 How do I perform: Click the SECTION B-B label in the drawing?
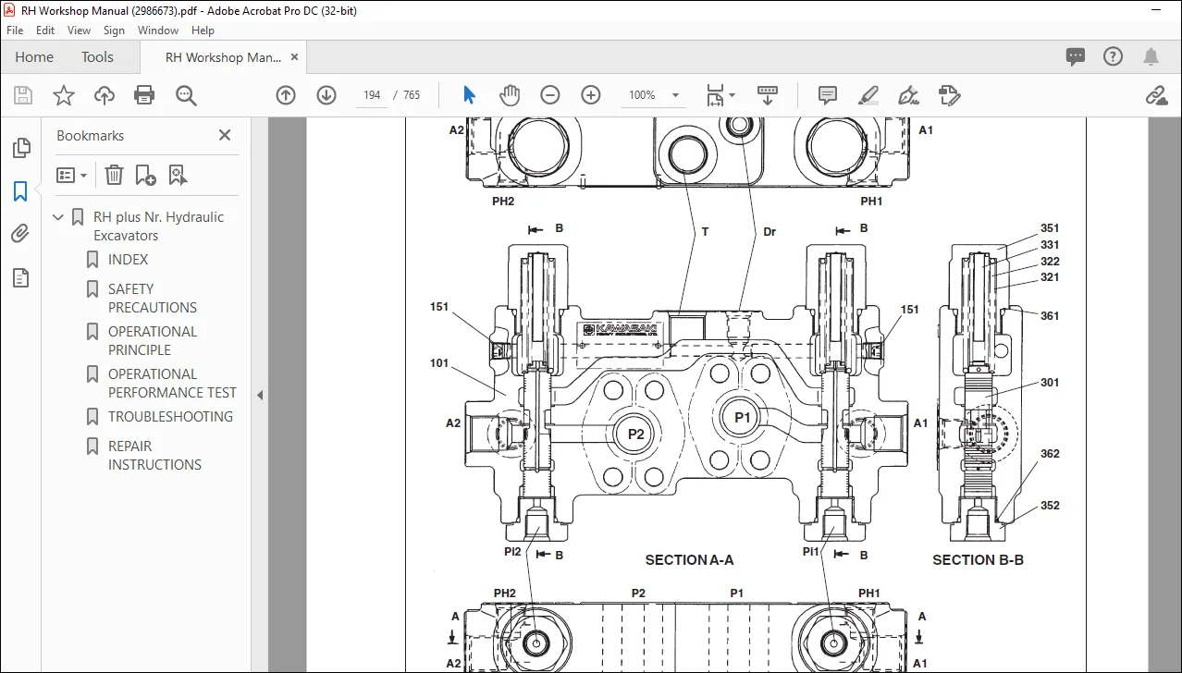[978, 560]
